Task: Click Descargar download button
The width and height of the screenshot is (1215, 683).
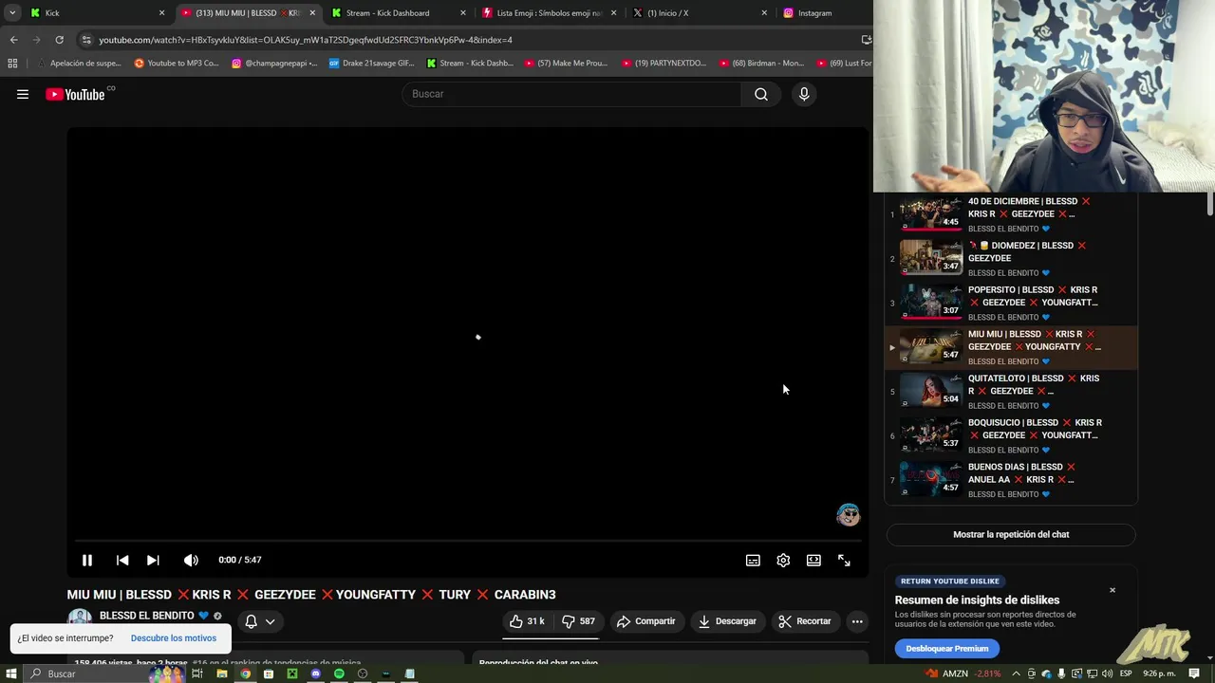Action: pyautogui.click(x=727, y=621)
